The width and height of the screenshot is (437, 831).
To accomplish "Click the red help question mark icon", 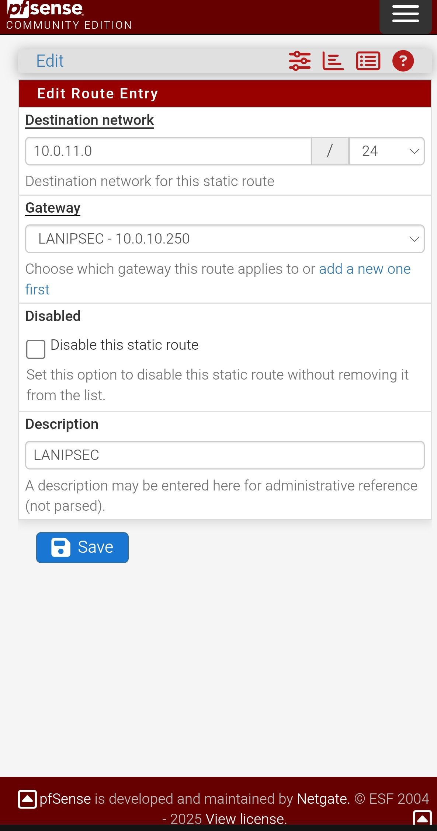I will 403,61.
